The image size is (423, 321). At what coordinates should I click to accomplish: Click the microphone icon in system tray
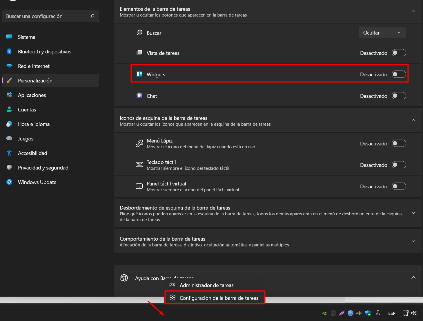coord(378,313)
